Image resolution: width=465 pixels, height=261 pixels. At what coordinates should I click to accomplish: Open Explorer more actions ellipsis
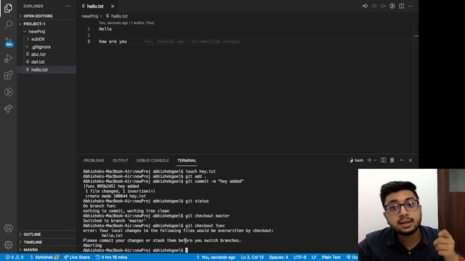pyautogui.click(x=68, y=6)
